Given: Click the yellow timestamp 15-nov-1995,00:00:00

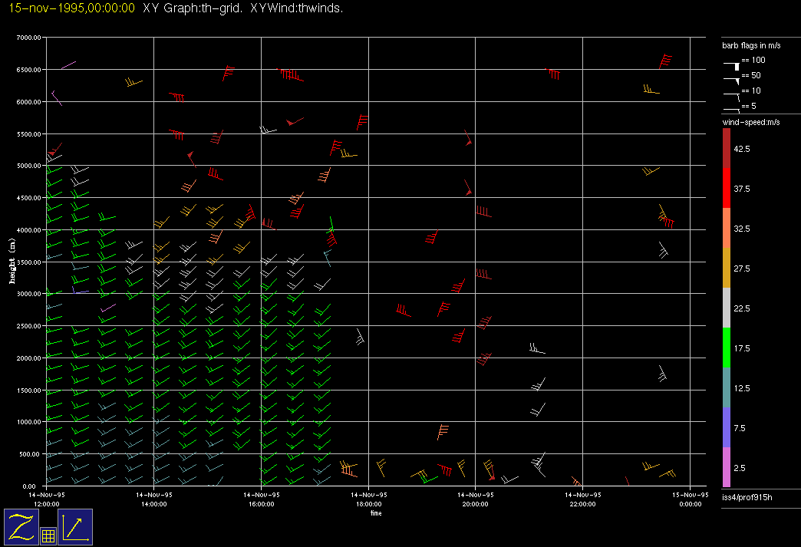Looking at the screenshot, I should point(71,8).
